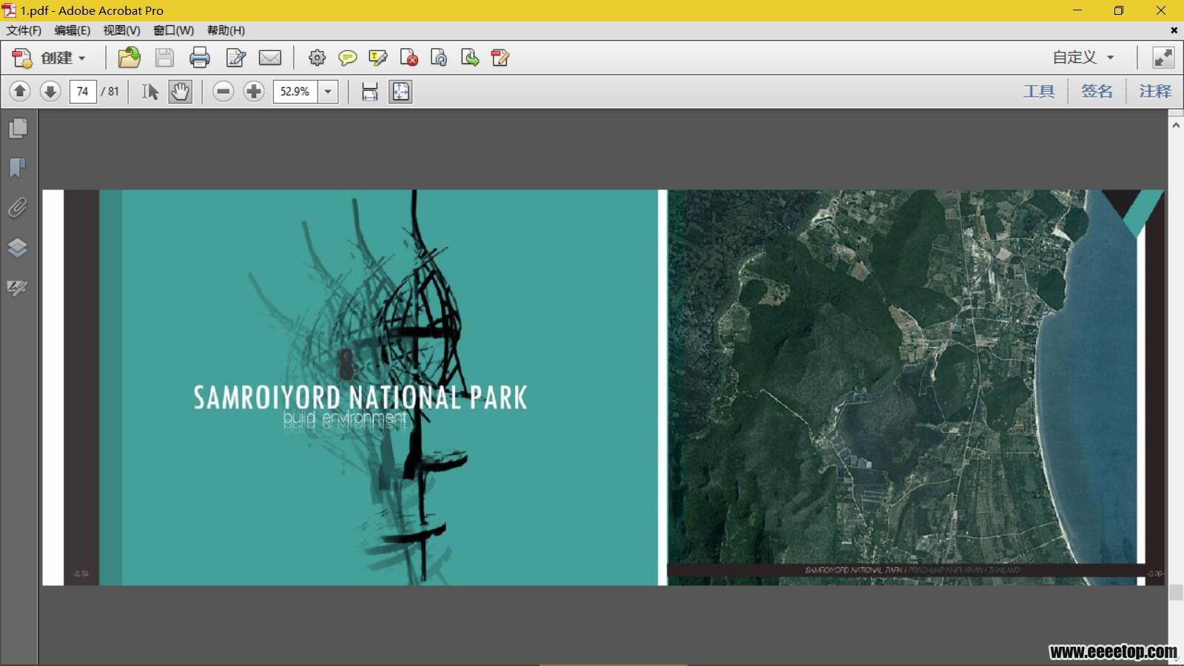Open the 工具 tools pane
Image resolution: width=1184 pixels, height=666 pixels.
[1039, 91]
